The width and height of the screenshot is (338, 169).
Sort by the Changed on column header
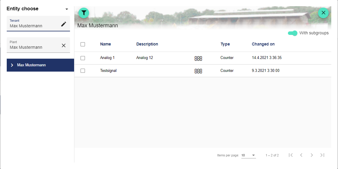[x=263, y=44]
